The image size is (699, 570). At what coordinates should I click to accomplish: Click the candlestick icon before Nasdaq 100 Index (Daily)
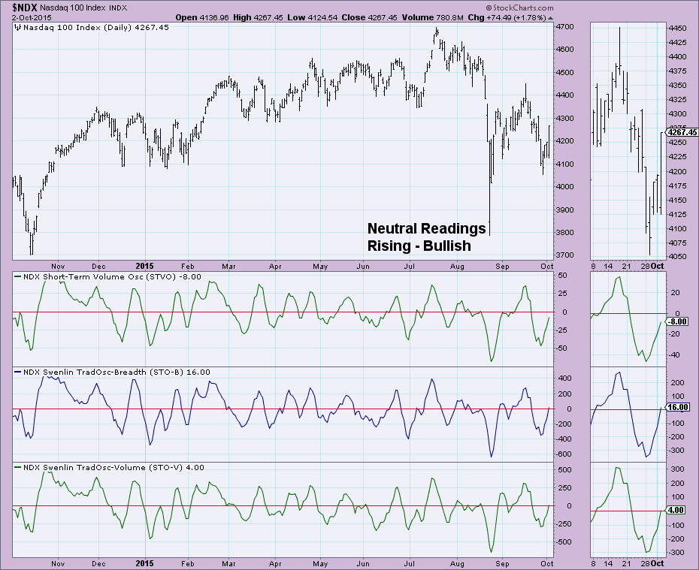pyautogui.click(x=17, y=28)
